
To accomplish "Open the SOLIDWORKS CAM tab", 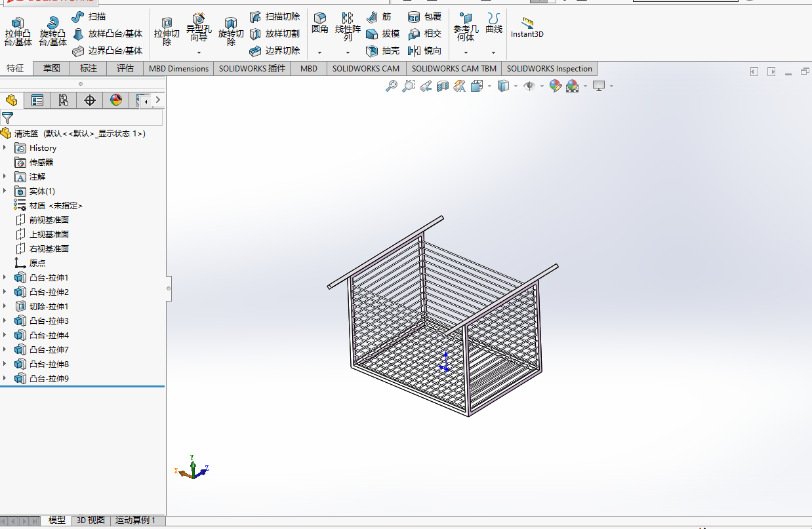I will 366,68.
